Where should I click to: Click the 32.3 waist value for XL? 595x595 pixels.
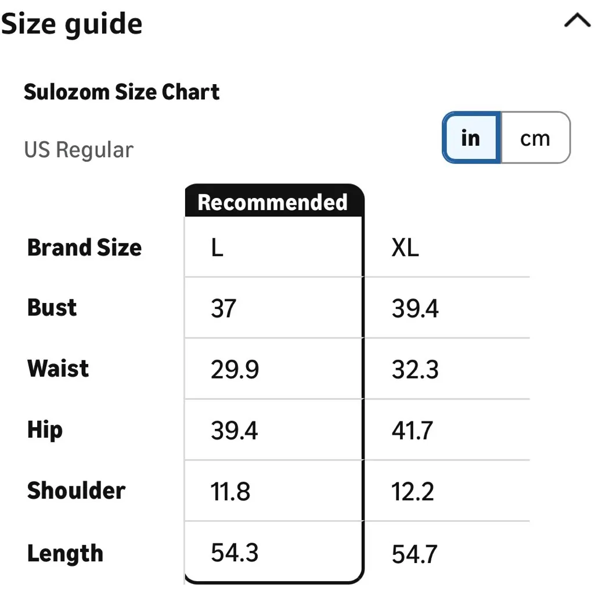coord(414,369)
